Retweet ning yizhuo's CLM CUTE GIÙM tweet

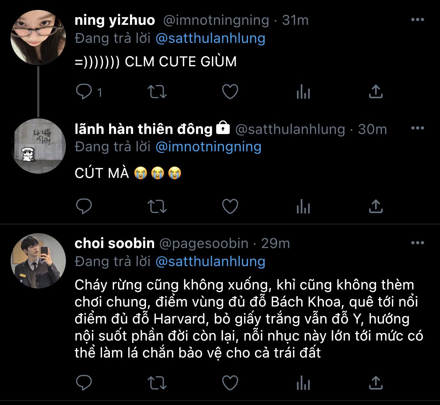(157, 92)
